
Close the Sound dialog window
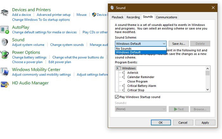[x=213, y=8]
